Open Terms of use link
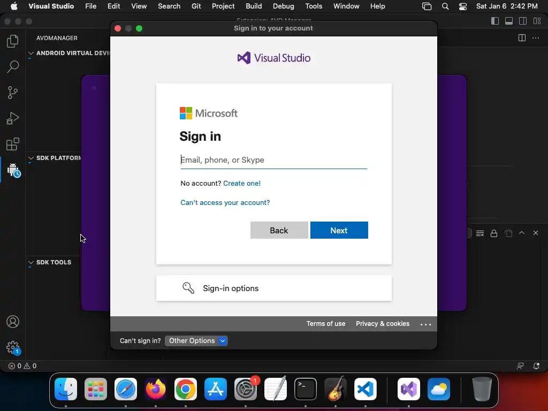This screenshot has height=411, width=548. tap(326, 324)
